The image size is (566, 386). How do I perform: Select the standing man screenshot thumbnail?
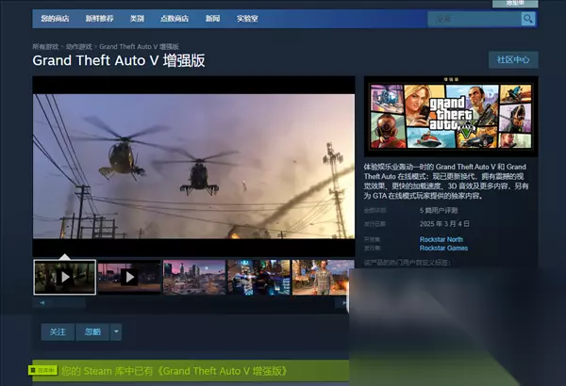coord(323,277)
